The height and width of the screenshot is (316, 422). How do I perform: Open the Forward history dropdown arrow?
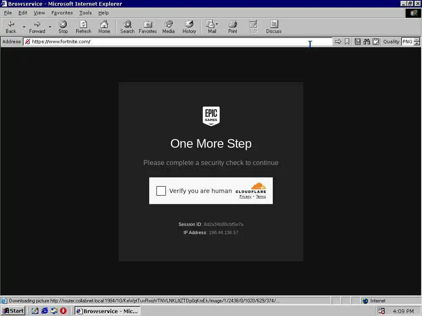(50, 27)
